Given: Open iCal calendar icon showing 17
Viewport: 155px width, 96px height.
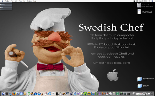Looking at the screenshot, I should pos(46,94).
